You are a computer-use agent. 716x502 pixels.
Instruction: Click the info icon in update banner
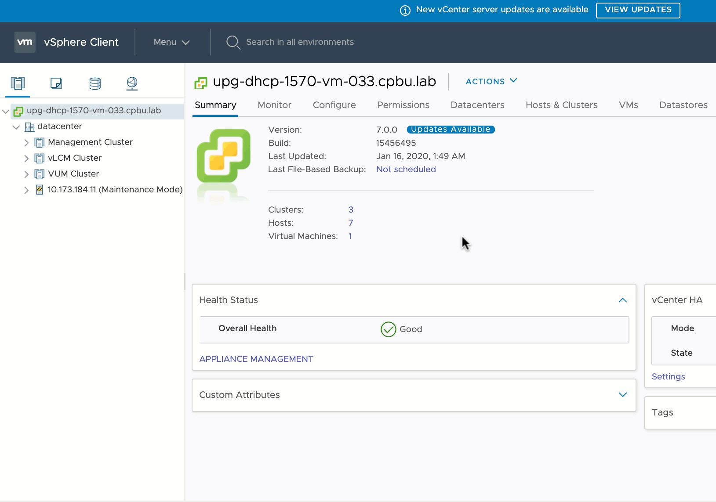click(405, 10)
